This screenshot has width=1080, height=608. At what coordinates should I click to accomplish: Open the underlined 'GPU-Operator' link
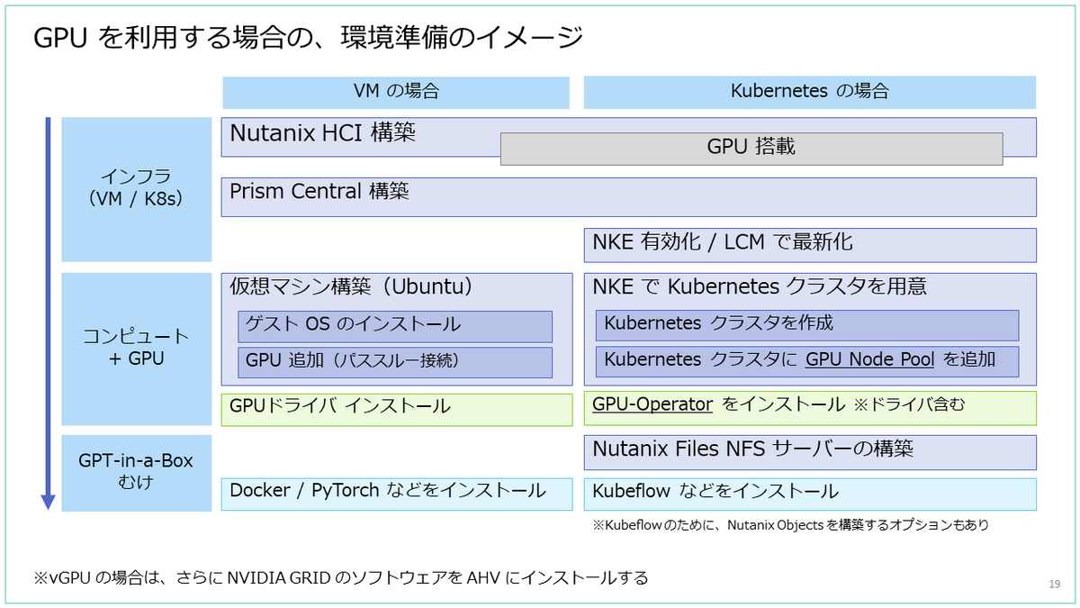(652, 404)
